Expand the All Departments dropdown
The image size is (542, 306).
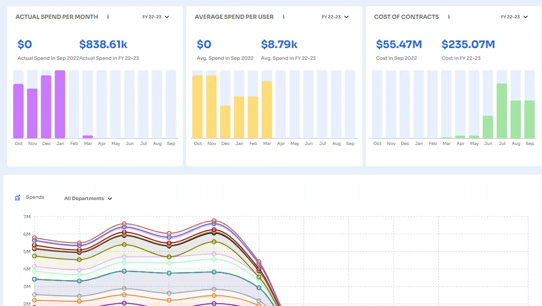pos(88,198)
